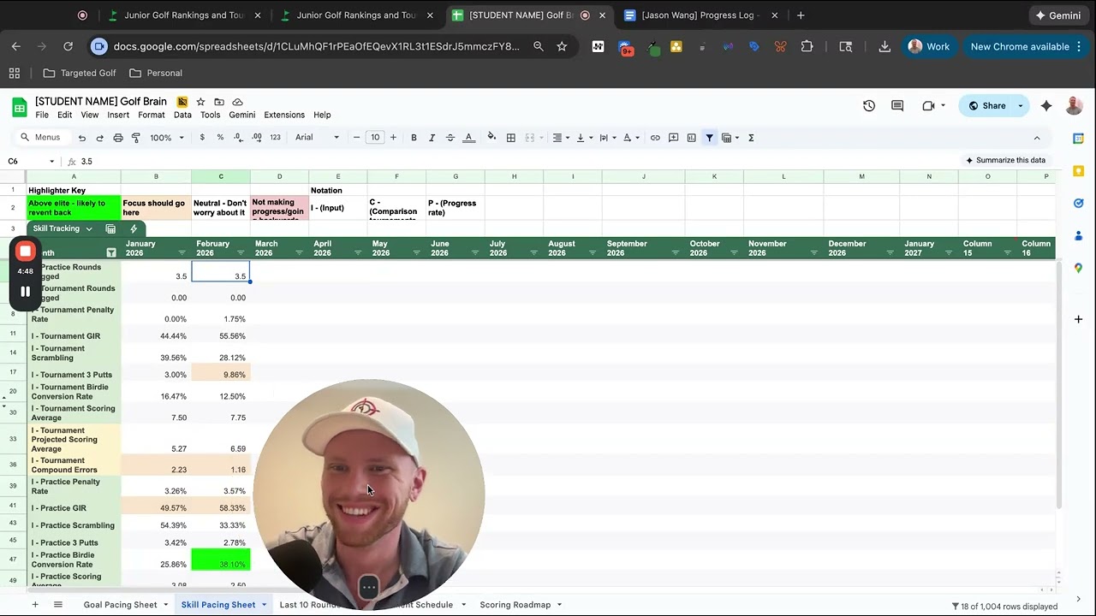
Task: Activate the Paint format tool
Action: (136, 138)
